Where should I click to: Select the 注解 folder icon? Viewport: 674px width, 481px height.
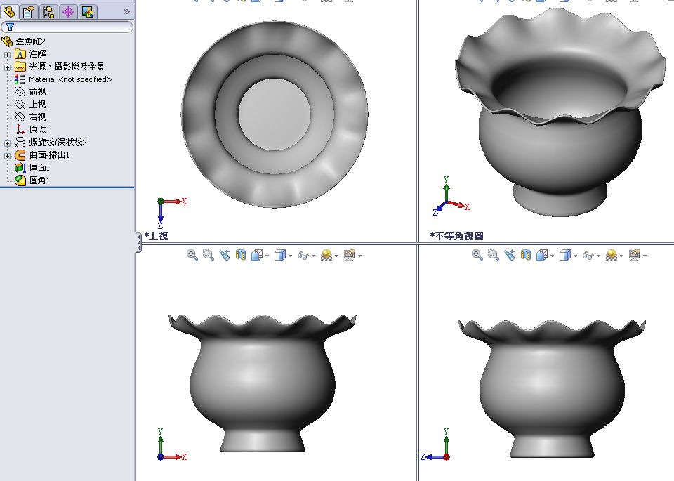[20, 54]
